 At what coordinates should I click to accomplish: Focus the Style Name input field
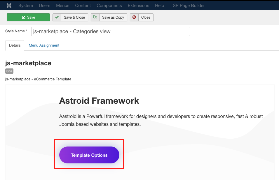point(111,31)
